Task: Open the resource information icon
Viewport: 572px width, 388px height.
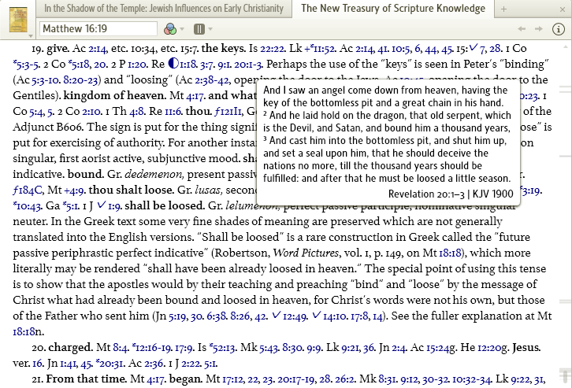Action: click(559, 29)
